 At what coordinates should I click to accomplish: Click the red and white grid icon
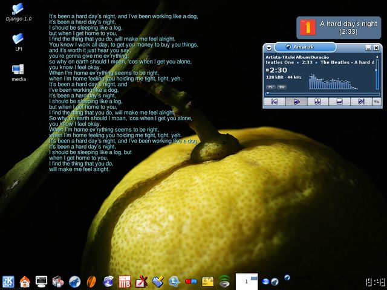(125, 282)
